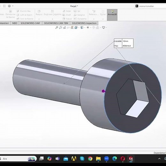
Task: Click the Edit Appearance icon
Action: [x=94, y=27]
